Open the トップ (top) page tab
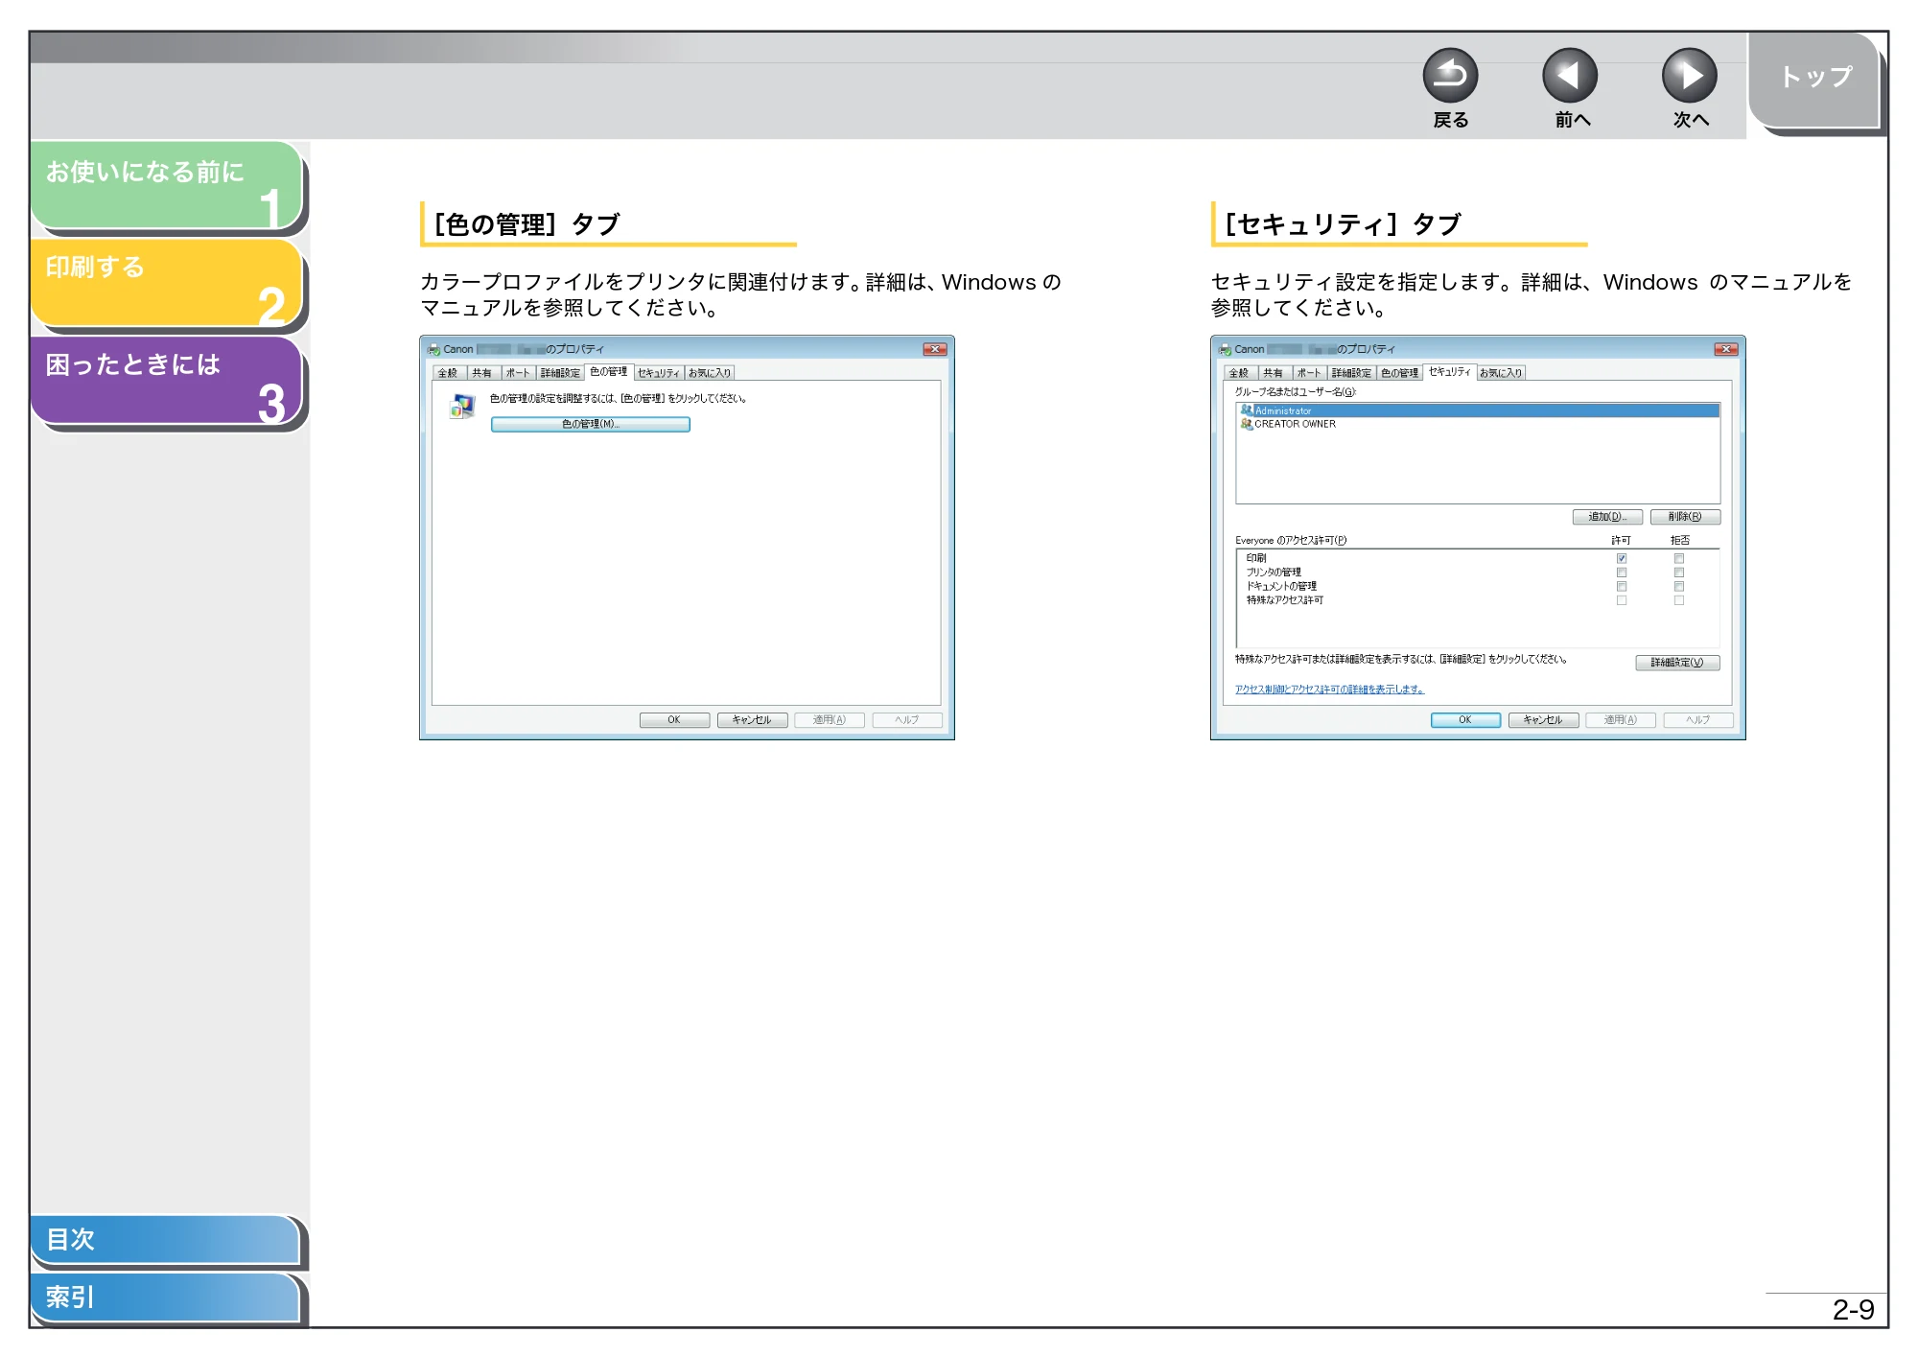The image size is (1918, 1356). 1814,79
